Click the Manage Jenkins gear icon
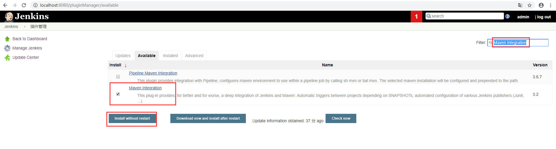Image resolution: width=556 pixels, height=149 pixels. point(7,48)
